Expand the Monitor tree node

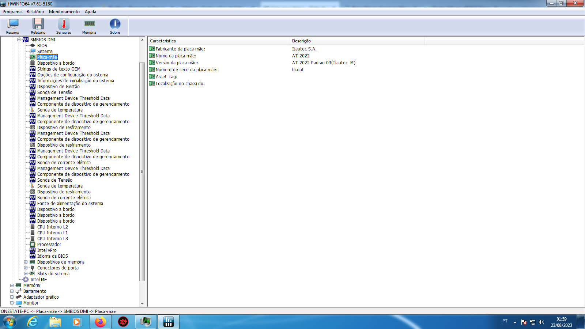[12, 303]
